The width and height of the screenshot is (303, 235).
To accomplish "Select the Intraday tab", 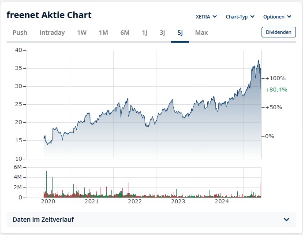I will [x=52, y=33].
